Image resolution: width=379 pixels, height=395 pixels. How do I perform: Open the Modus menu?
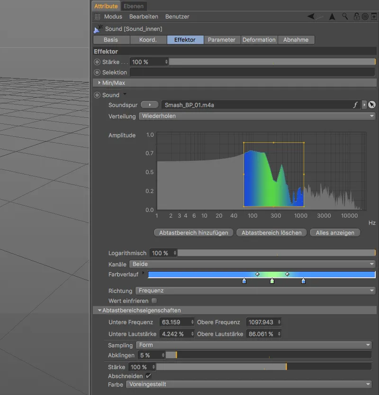coord(113,17)
